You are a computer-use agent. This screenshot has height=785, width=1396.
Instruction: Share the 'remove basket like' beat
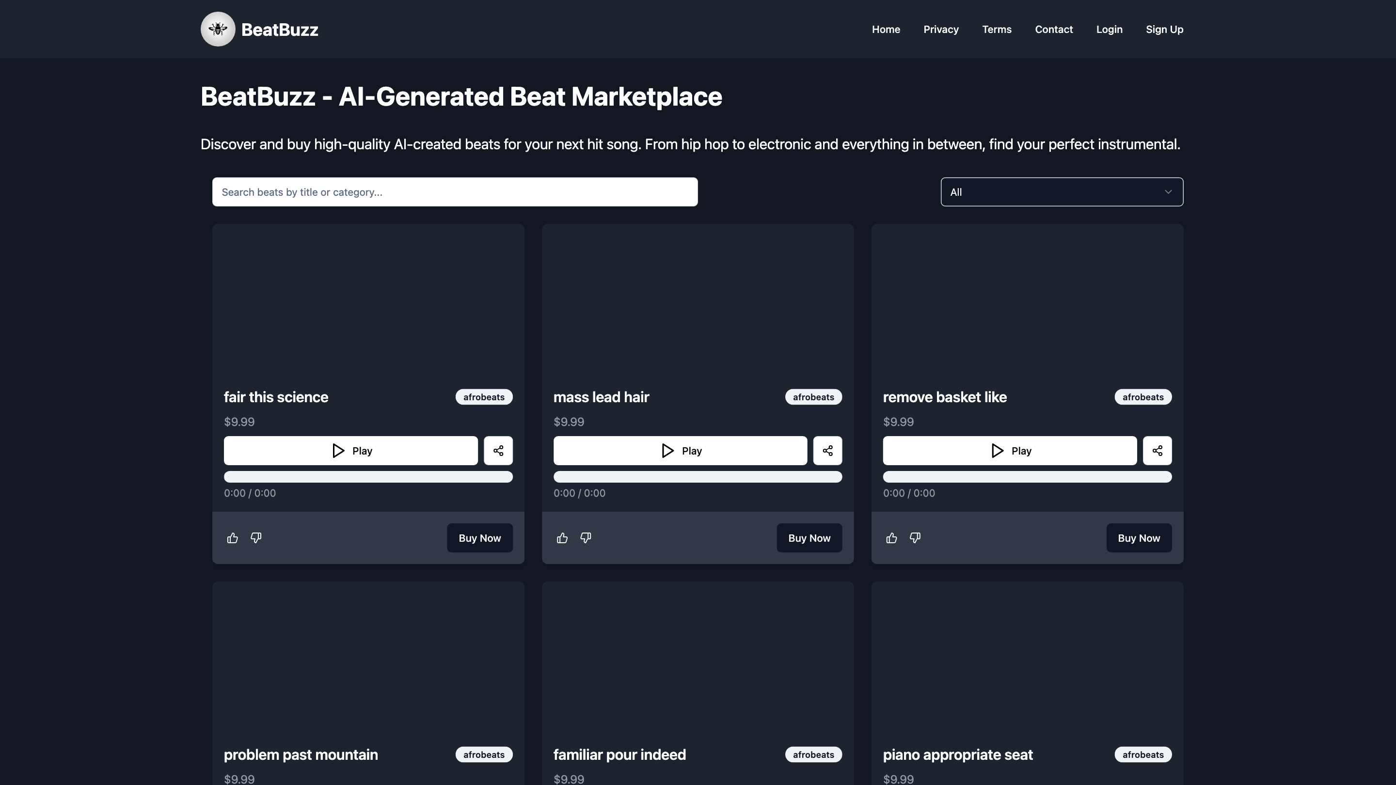(x=1157, y=450)
